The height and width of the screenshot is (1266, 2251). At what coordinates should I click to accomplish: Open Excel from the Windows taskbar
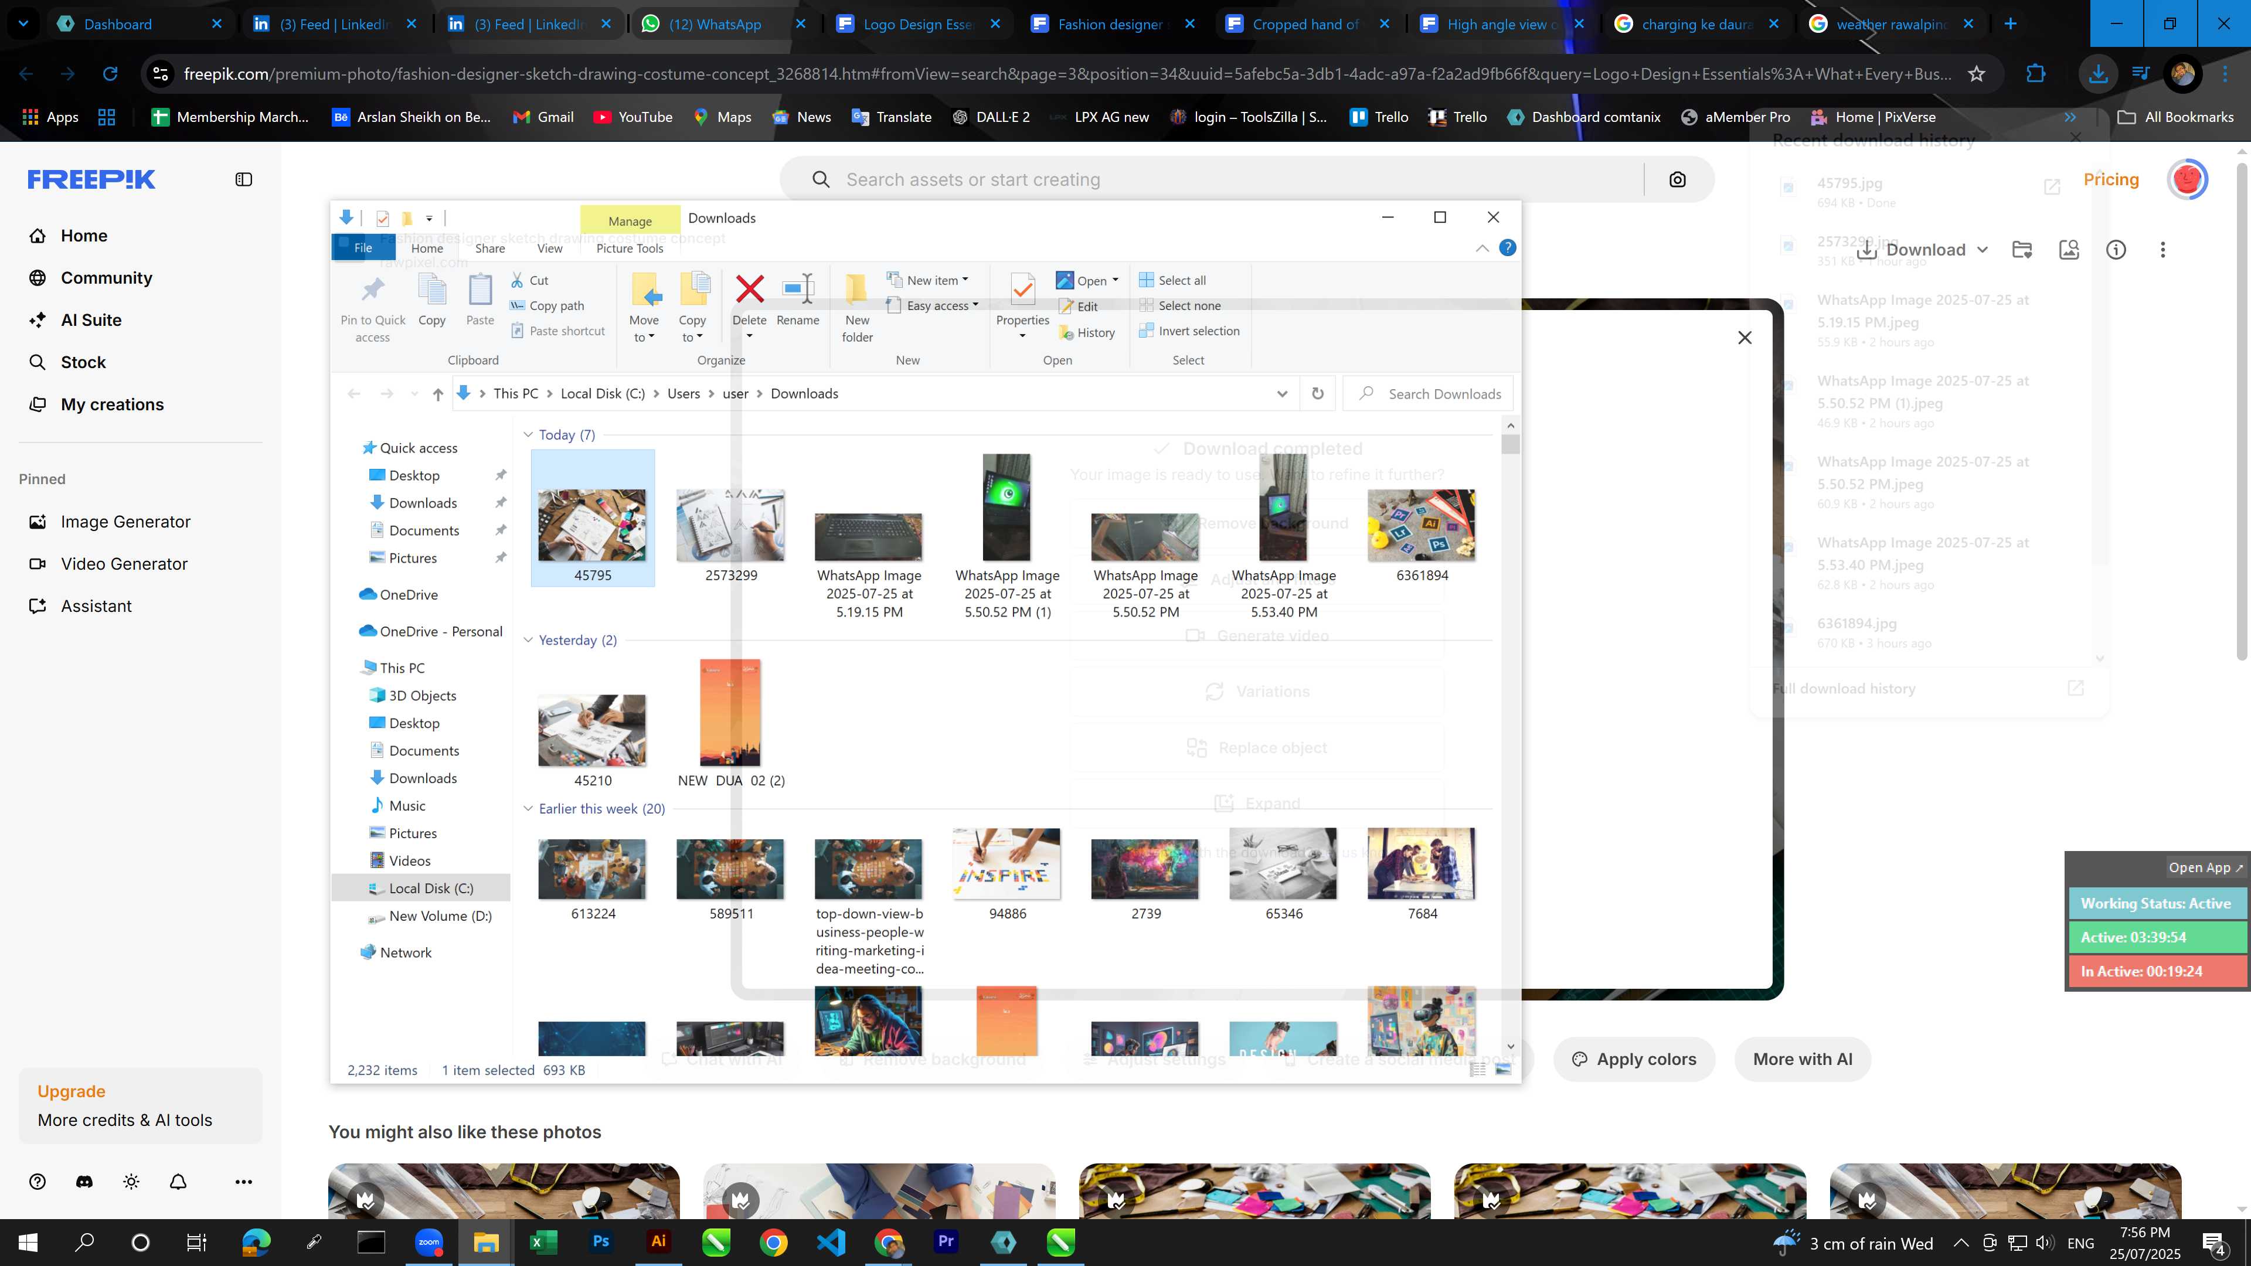click(543, 1243)
